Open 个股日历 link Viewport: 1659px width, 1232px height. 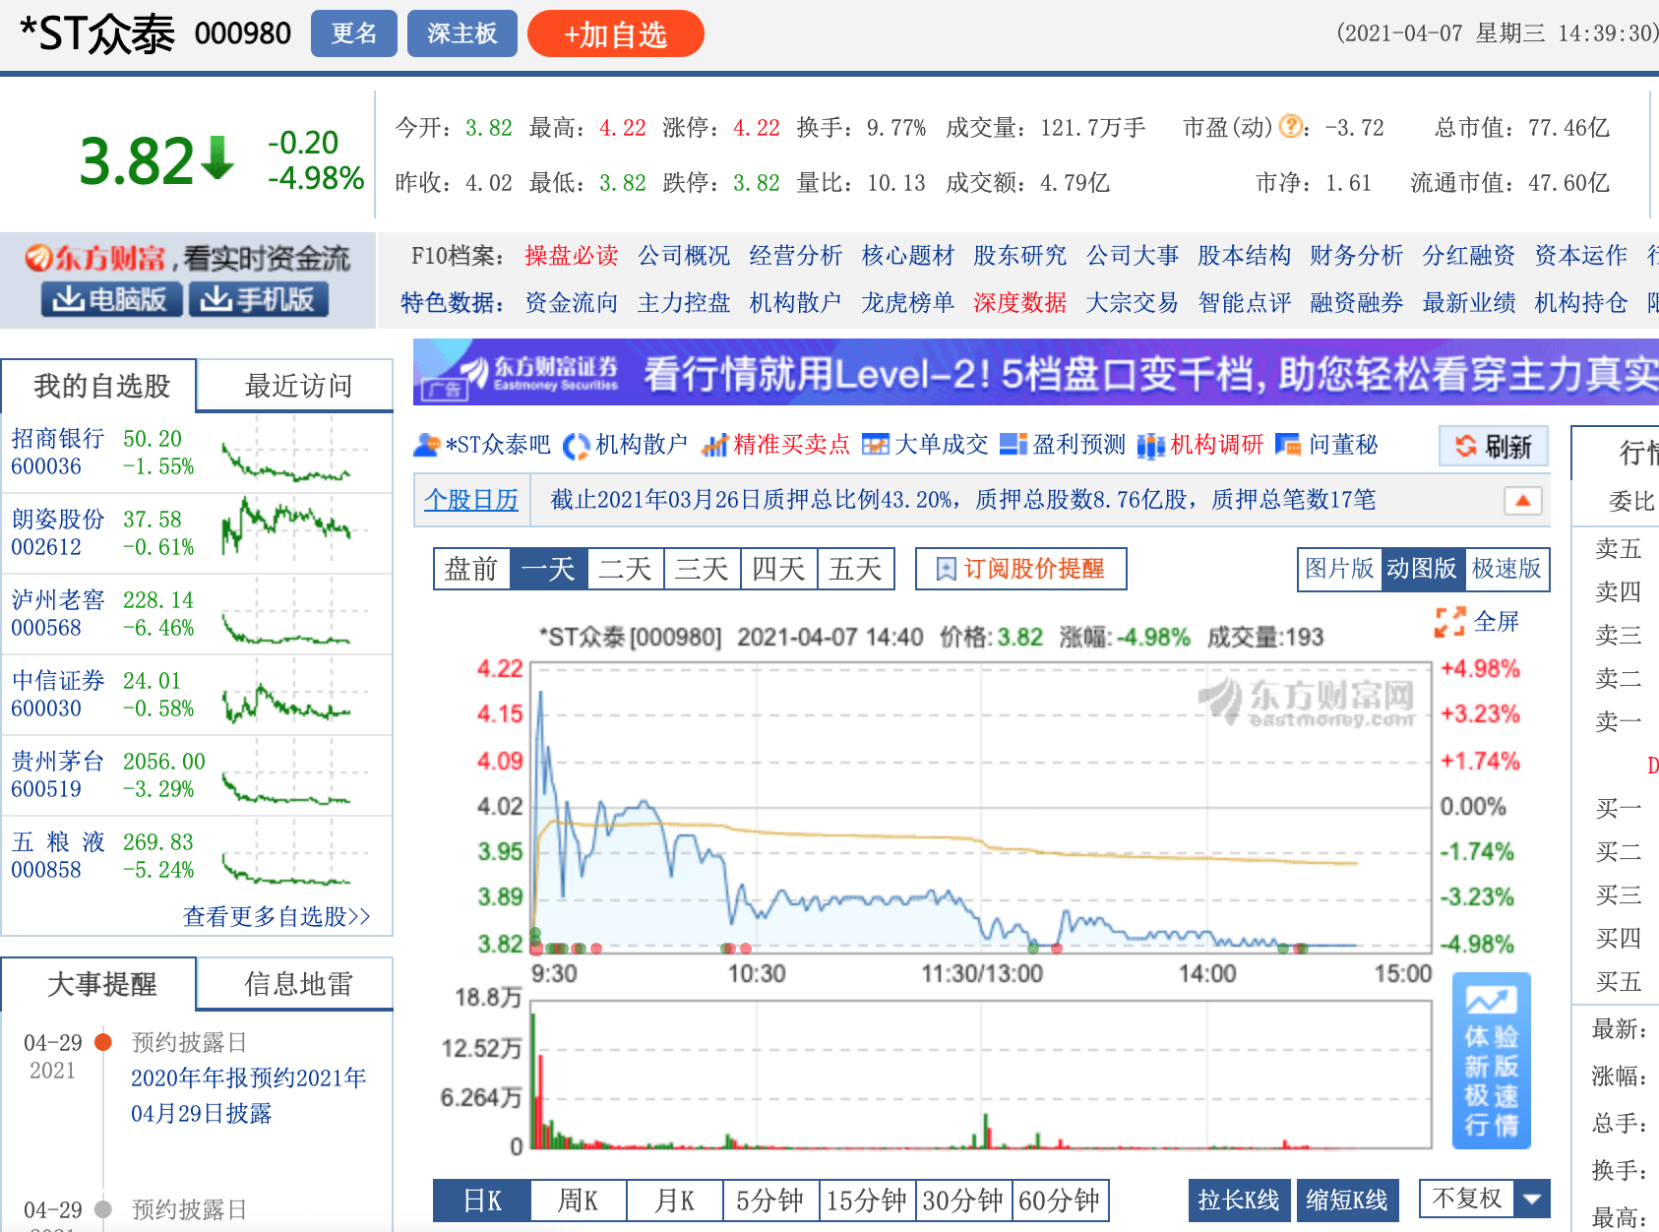pyautogui.click(x=471, y=500)
